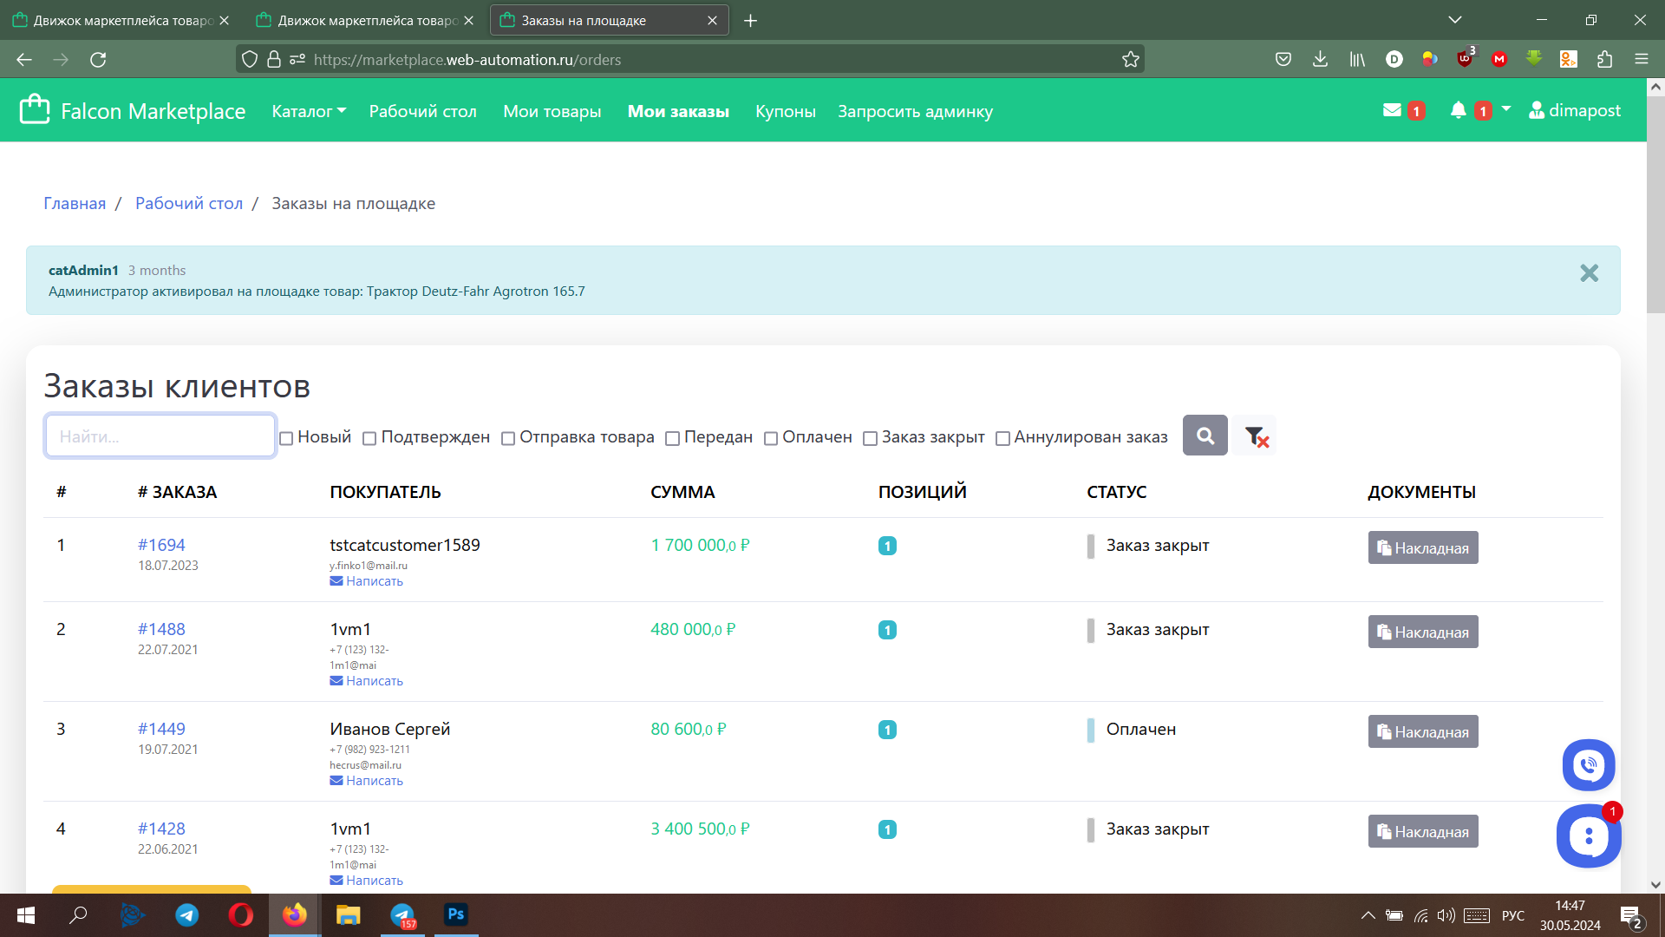Open order #1449 details link
1665x937 pixels.
[x=161, y=729]
